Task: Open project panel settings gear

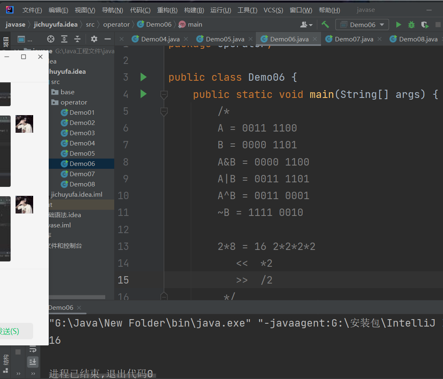Action: (x=94, y=39)
